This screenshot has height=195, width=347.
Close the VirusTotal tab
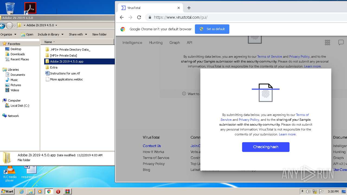[179, 8]
